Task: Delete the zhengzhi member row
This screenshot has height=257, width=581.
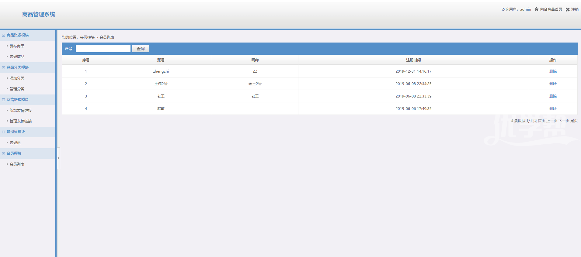Action: (553, 71)
